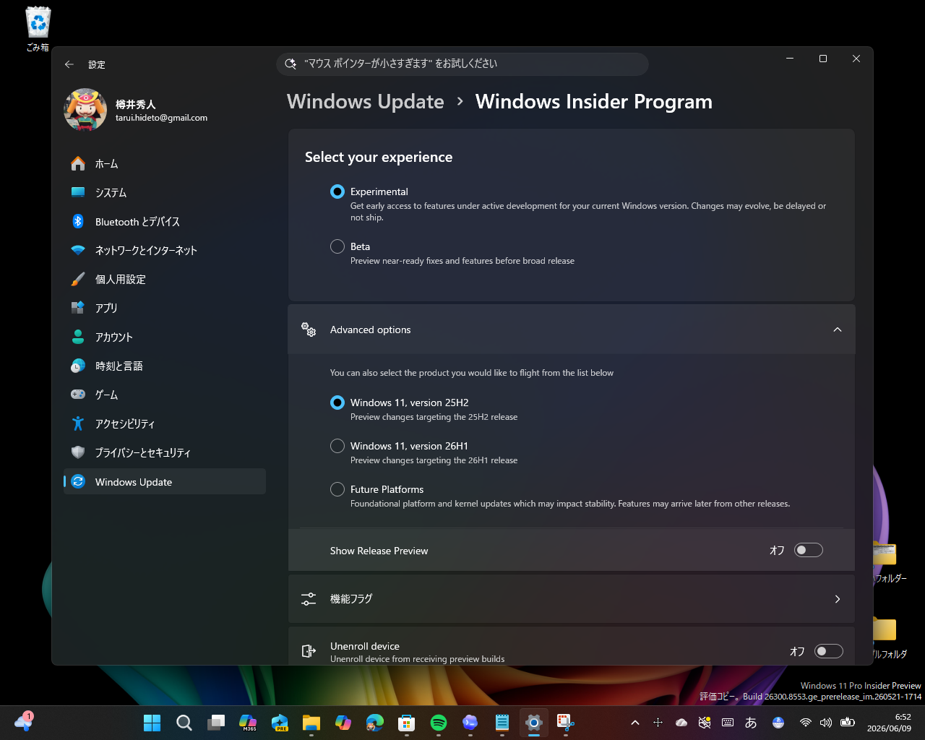
Task: Click the weather widget on the taskbar
Action: (x=24, y=721)
